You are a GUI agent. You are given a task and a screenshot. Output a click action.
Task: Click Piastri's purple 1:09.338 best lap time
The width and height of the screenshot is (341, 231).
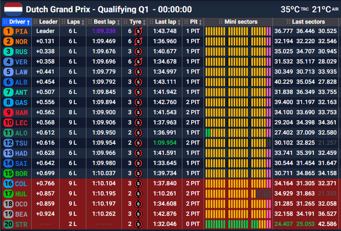(104, 31)
